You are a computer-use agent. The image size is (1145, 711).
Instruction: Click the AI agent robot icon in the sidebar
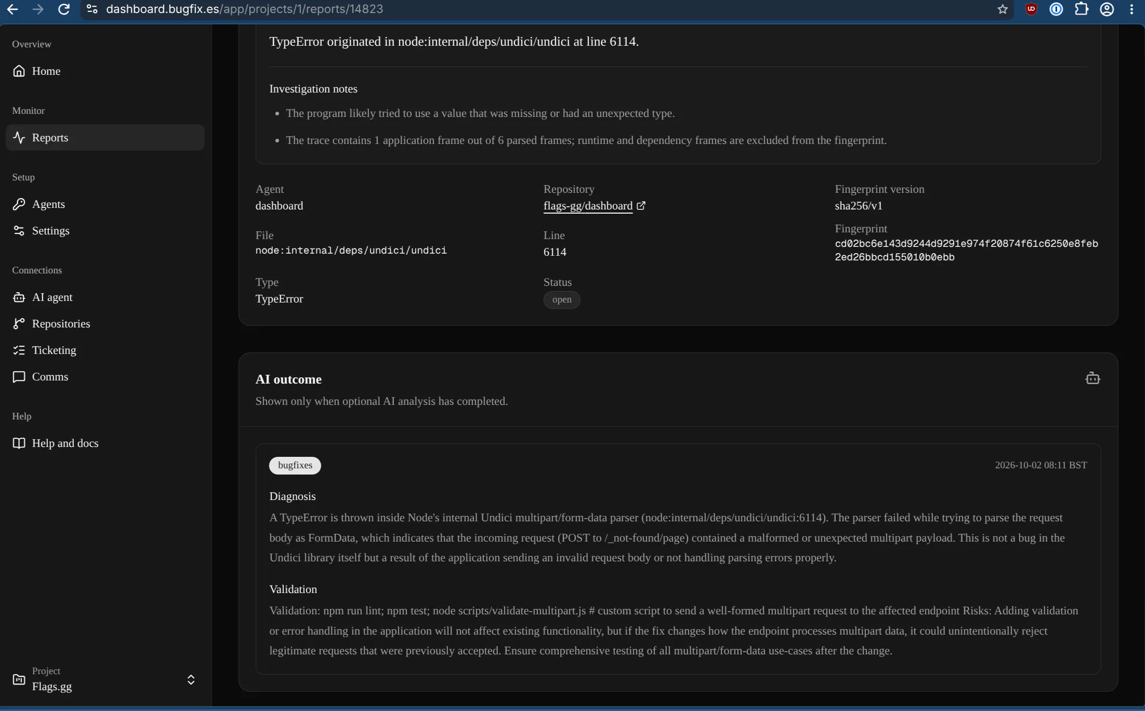[19, 297]
